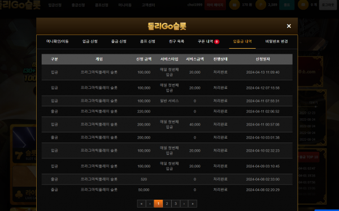339x211 pixels.
Task: Go to next page with › button
Action: click(184, 204)
